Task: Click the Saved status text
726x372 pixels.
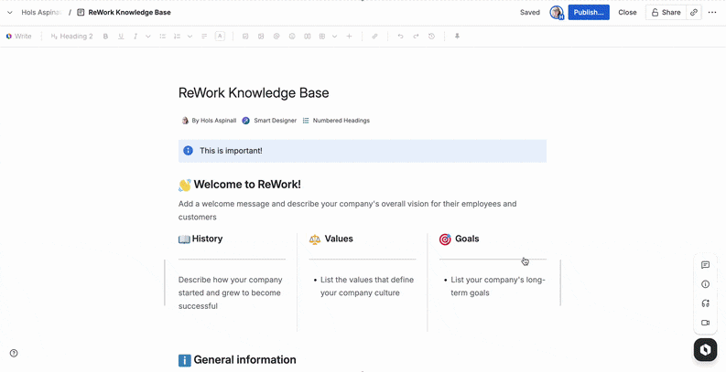Action: point(530,13)
